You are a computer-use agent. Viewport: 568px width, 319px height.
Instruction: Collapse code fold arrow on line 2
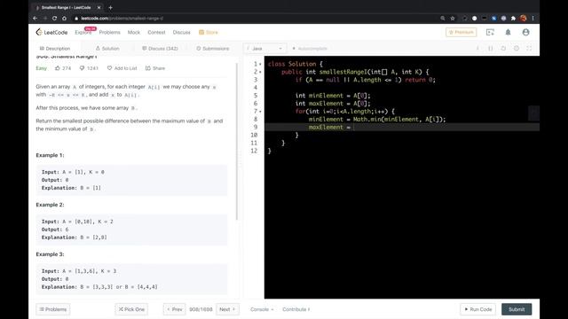(260, 72)
